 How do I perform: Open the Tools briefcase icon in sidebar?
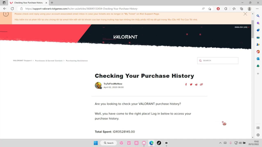[x=258, y=37]
